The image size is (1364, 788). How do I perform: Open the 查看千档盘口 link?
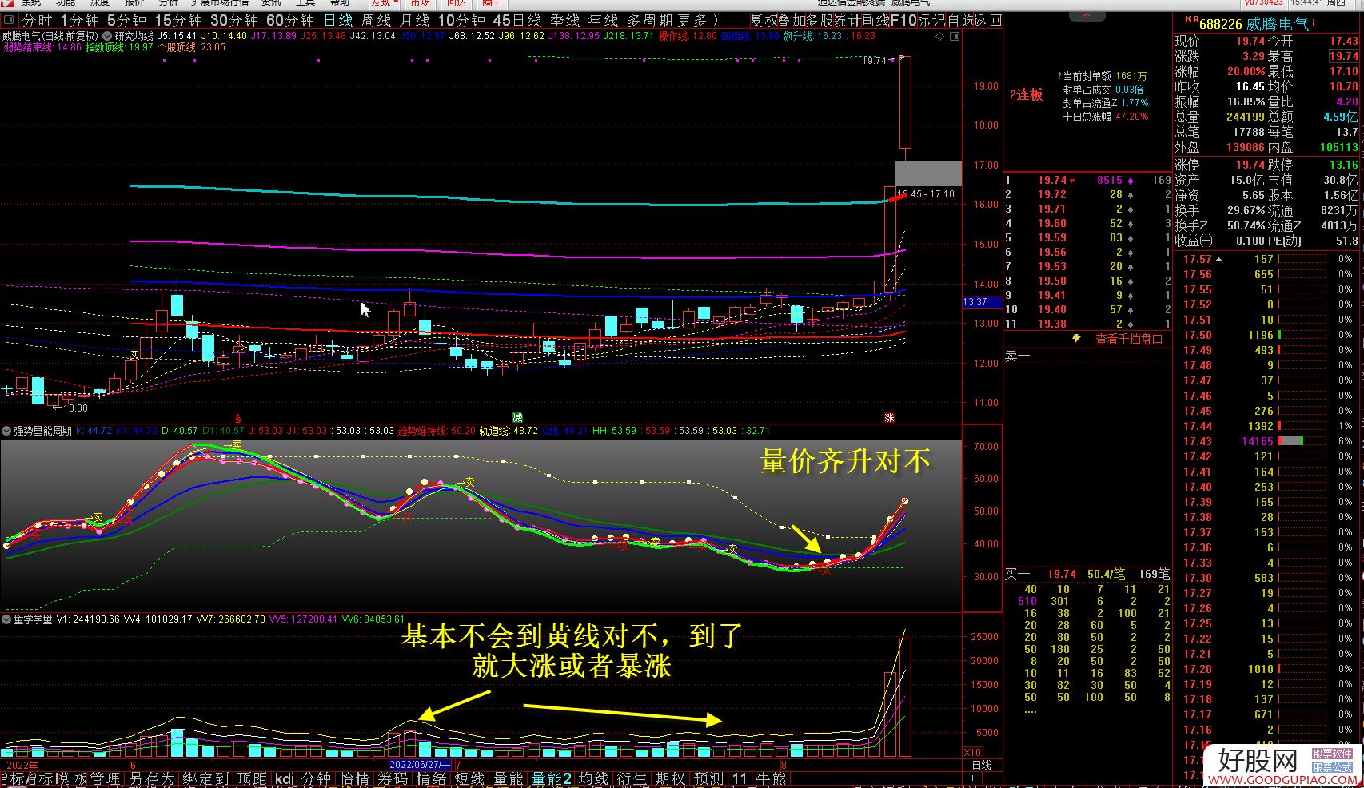[x=1129, y=339]
